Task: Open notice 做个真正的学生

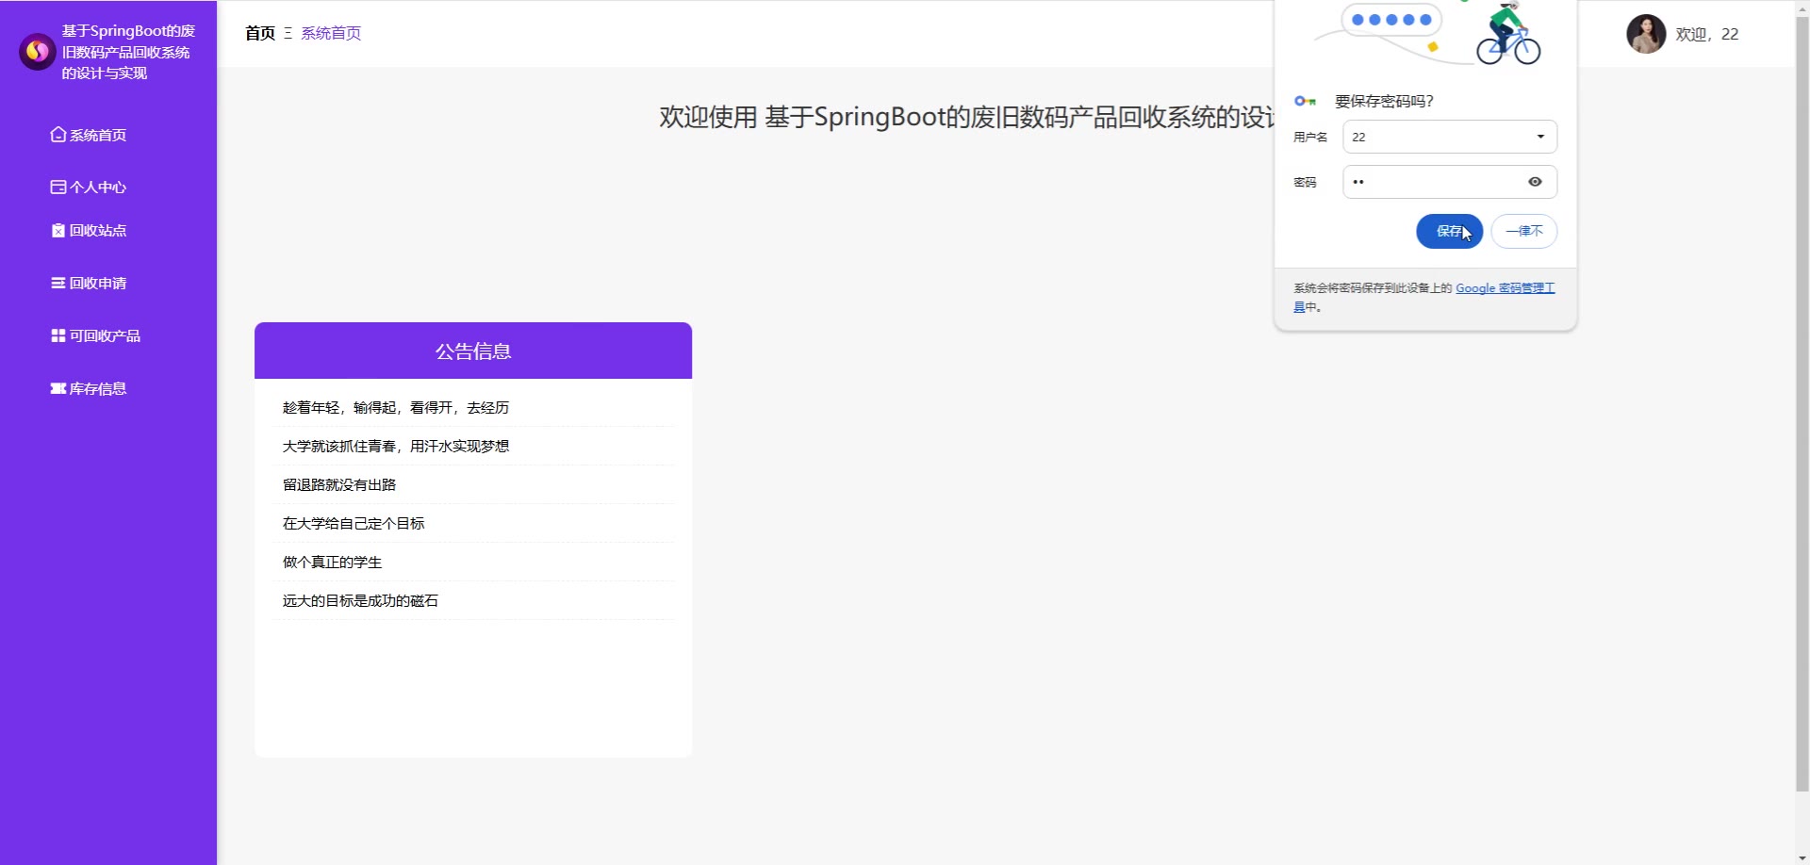Action: (x=332, y=562)
